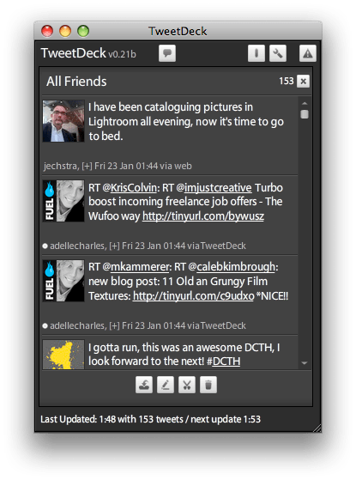
Task: Open the tinyurl.com/bywusz link
Action: pyautogui.click(x=203, y=216)
